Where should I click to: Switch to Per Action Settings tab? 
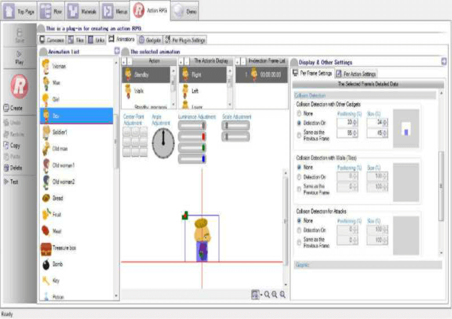click(x=356, y=74)
